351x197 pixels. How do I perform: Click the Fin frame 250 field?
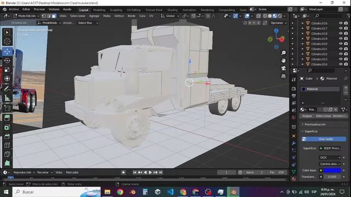278,172
